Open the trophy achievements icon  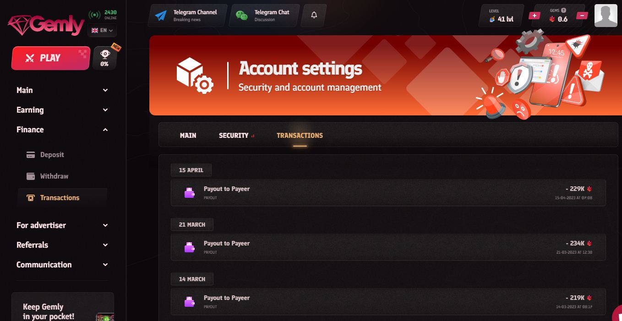[x=105, y=58]
